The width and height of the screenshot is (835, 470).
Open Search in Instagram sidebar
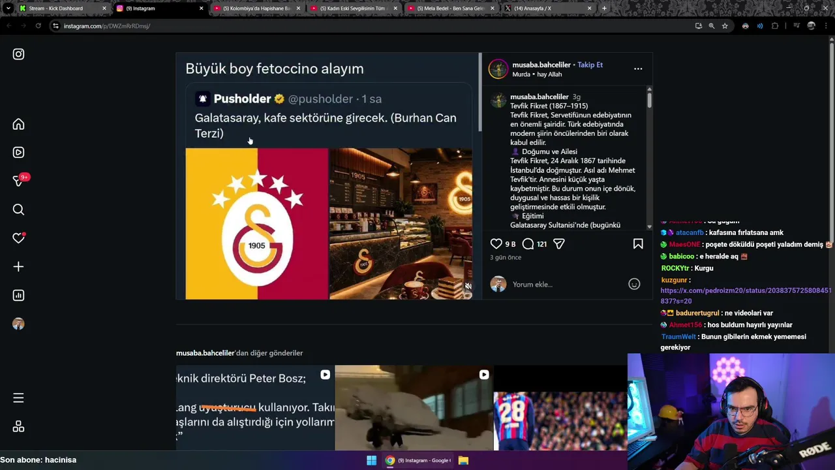pyautogui.click(x=18, y=210)
